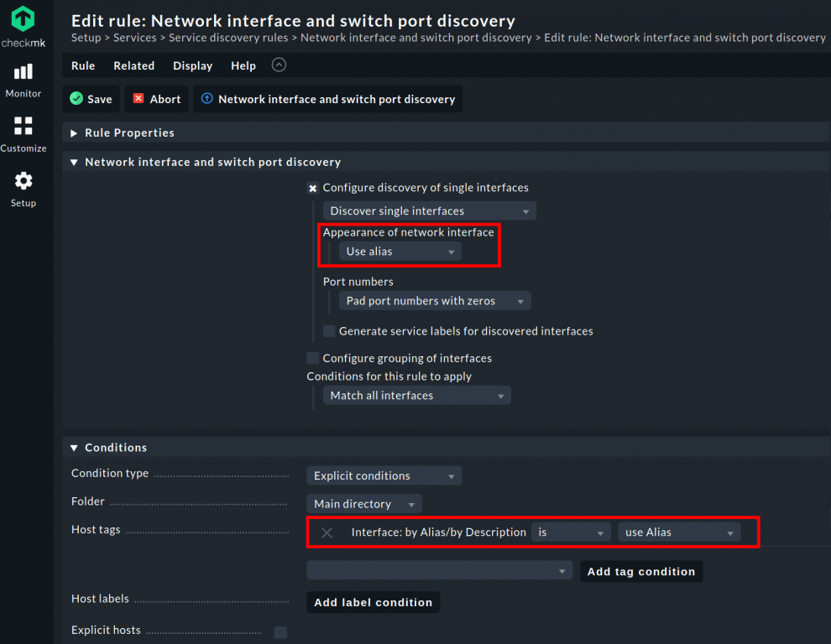Open the Monitor sidebar menu
This screenshot has width=831, height=644.
click(x=24, y=80)
